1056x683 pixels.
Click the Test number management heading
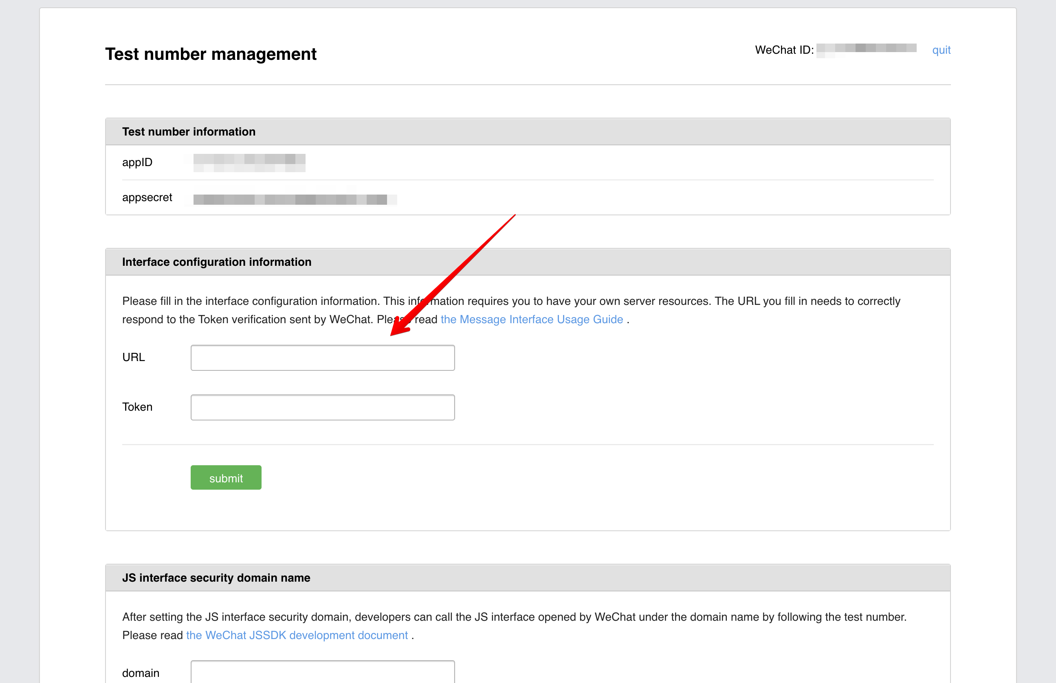(x=211, y=54)
